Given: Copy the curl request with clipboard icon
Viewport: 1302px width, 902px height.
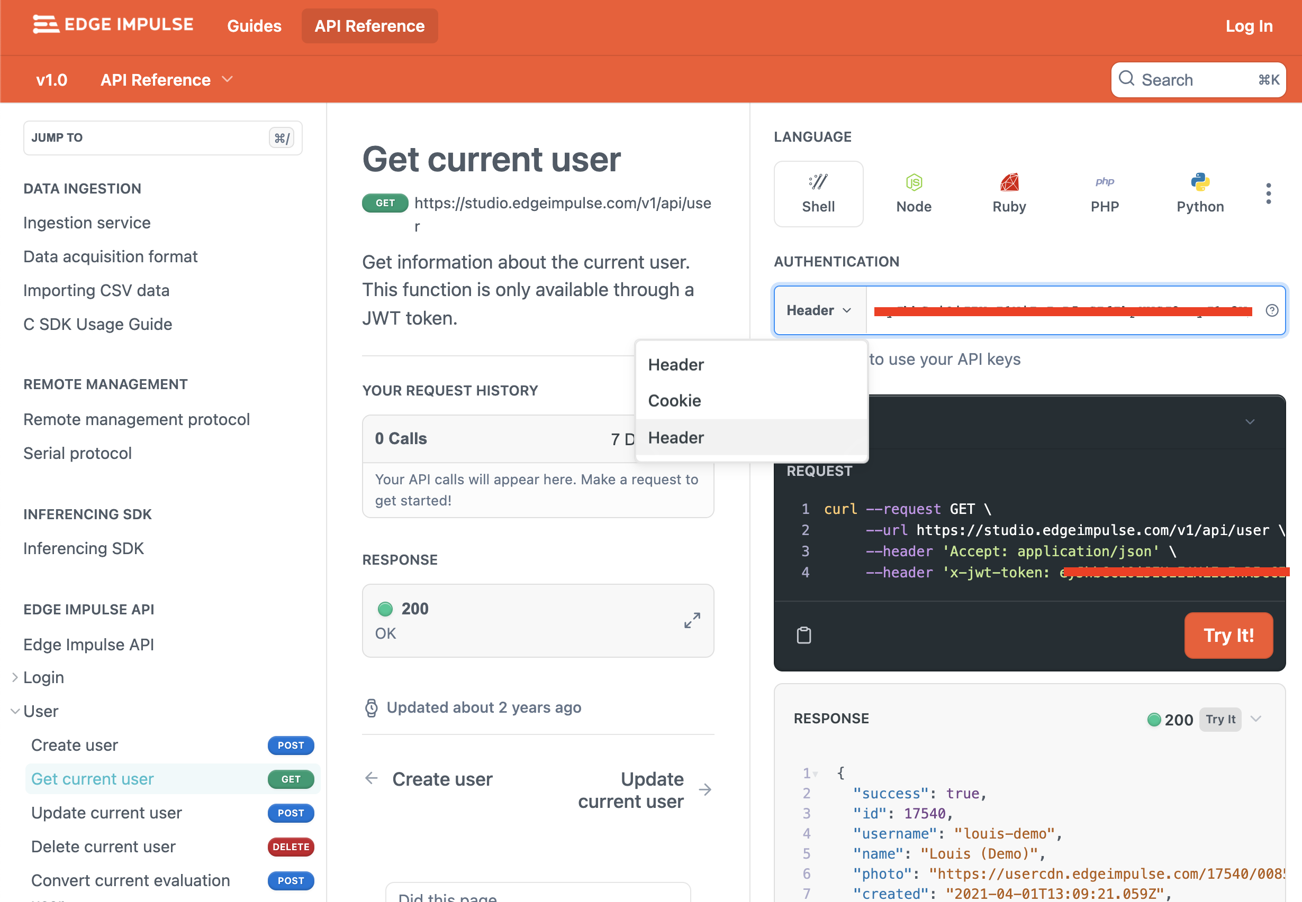Looking at the screenshot, I should [804, 635].
